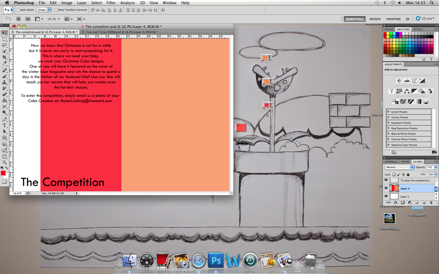Switch to the Styles tab
The height and width of the screenshot is (274, 439).
(x=418, y=29)
